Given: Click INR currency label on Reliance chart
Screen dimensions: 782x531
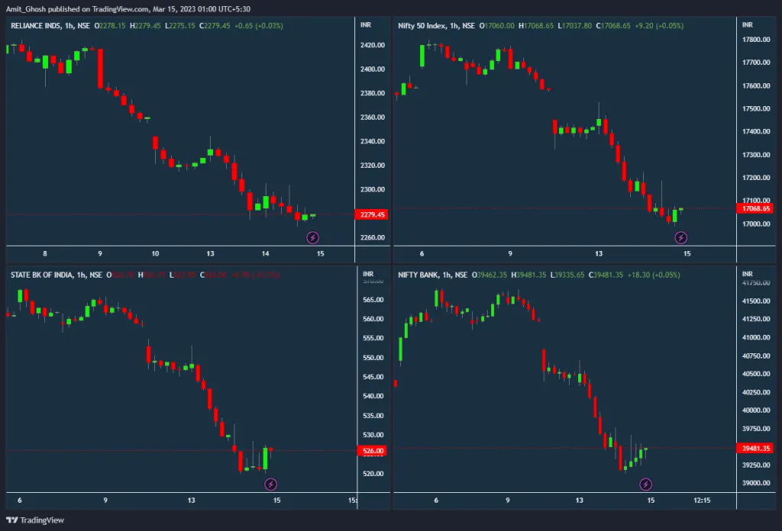Looking at the screenshot, I should click(366, 25).
